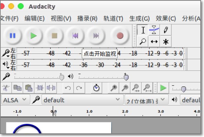Pause playback with the Pause button
The image size is (204, 137).
pos(13,35)
